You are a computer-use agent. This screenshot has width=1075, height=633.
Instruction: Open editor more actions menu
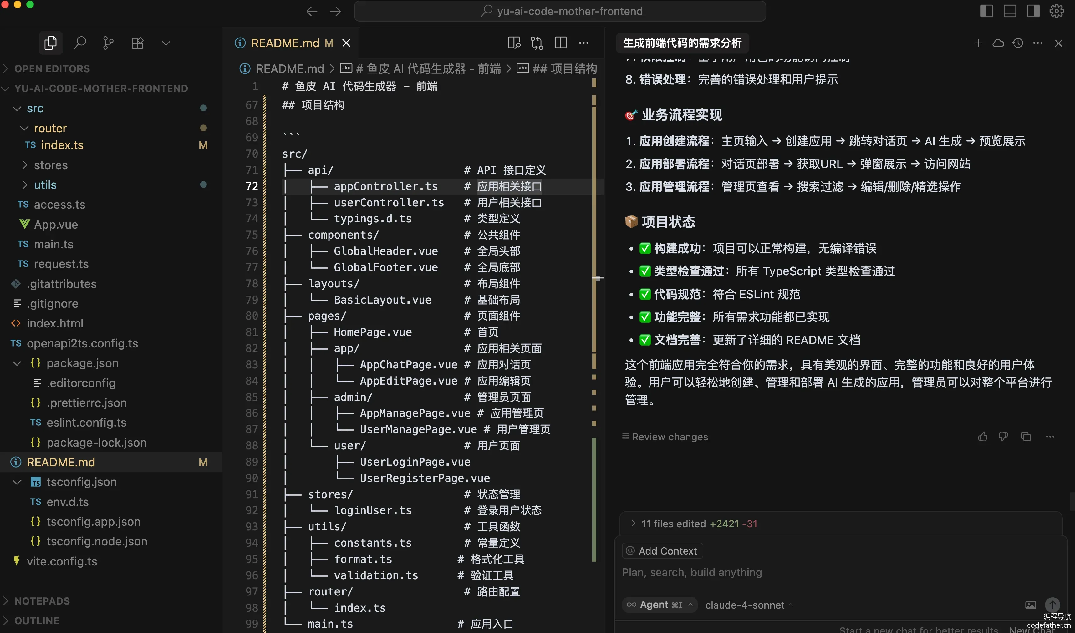coord(583,43)
